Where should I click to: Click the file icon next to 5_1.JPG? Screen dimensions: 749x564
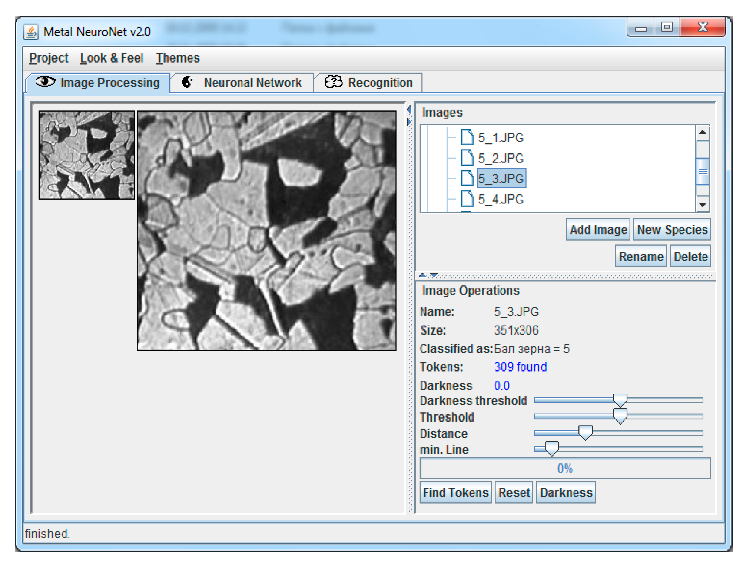pos(467,137)
